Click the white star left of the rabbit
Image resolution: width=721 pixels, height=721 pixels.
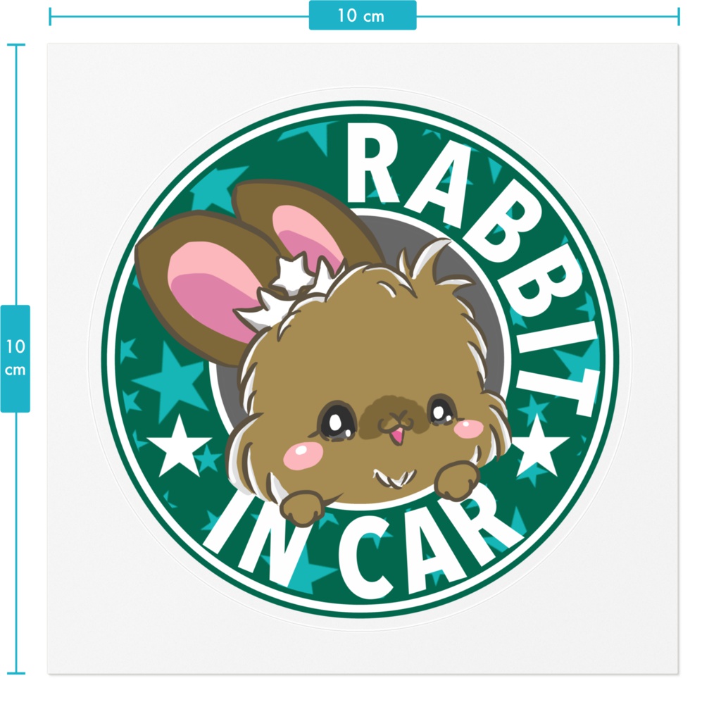click(178, 445)
